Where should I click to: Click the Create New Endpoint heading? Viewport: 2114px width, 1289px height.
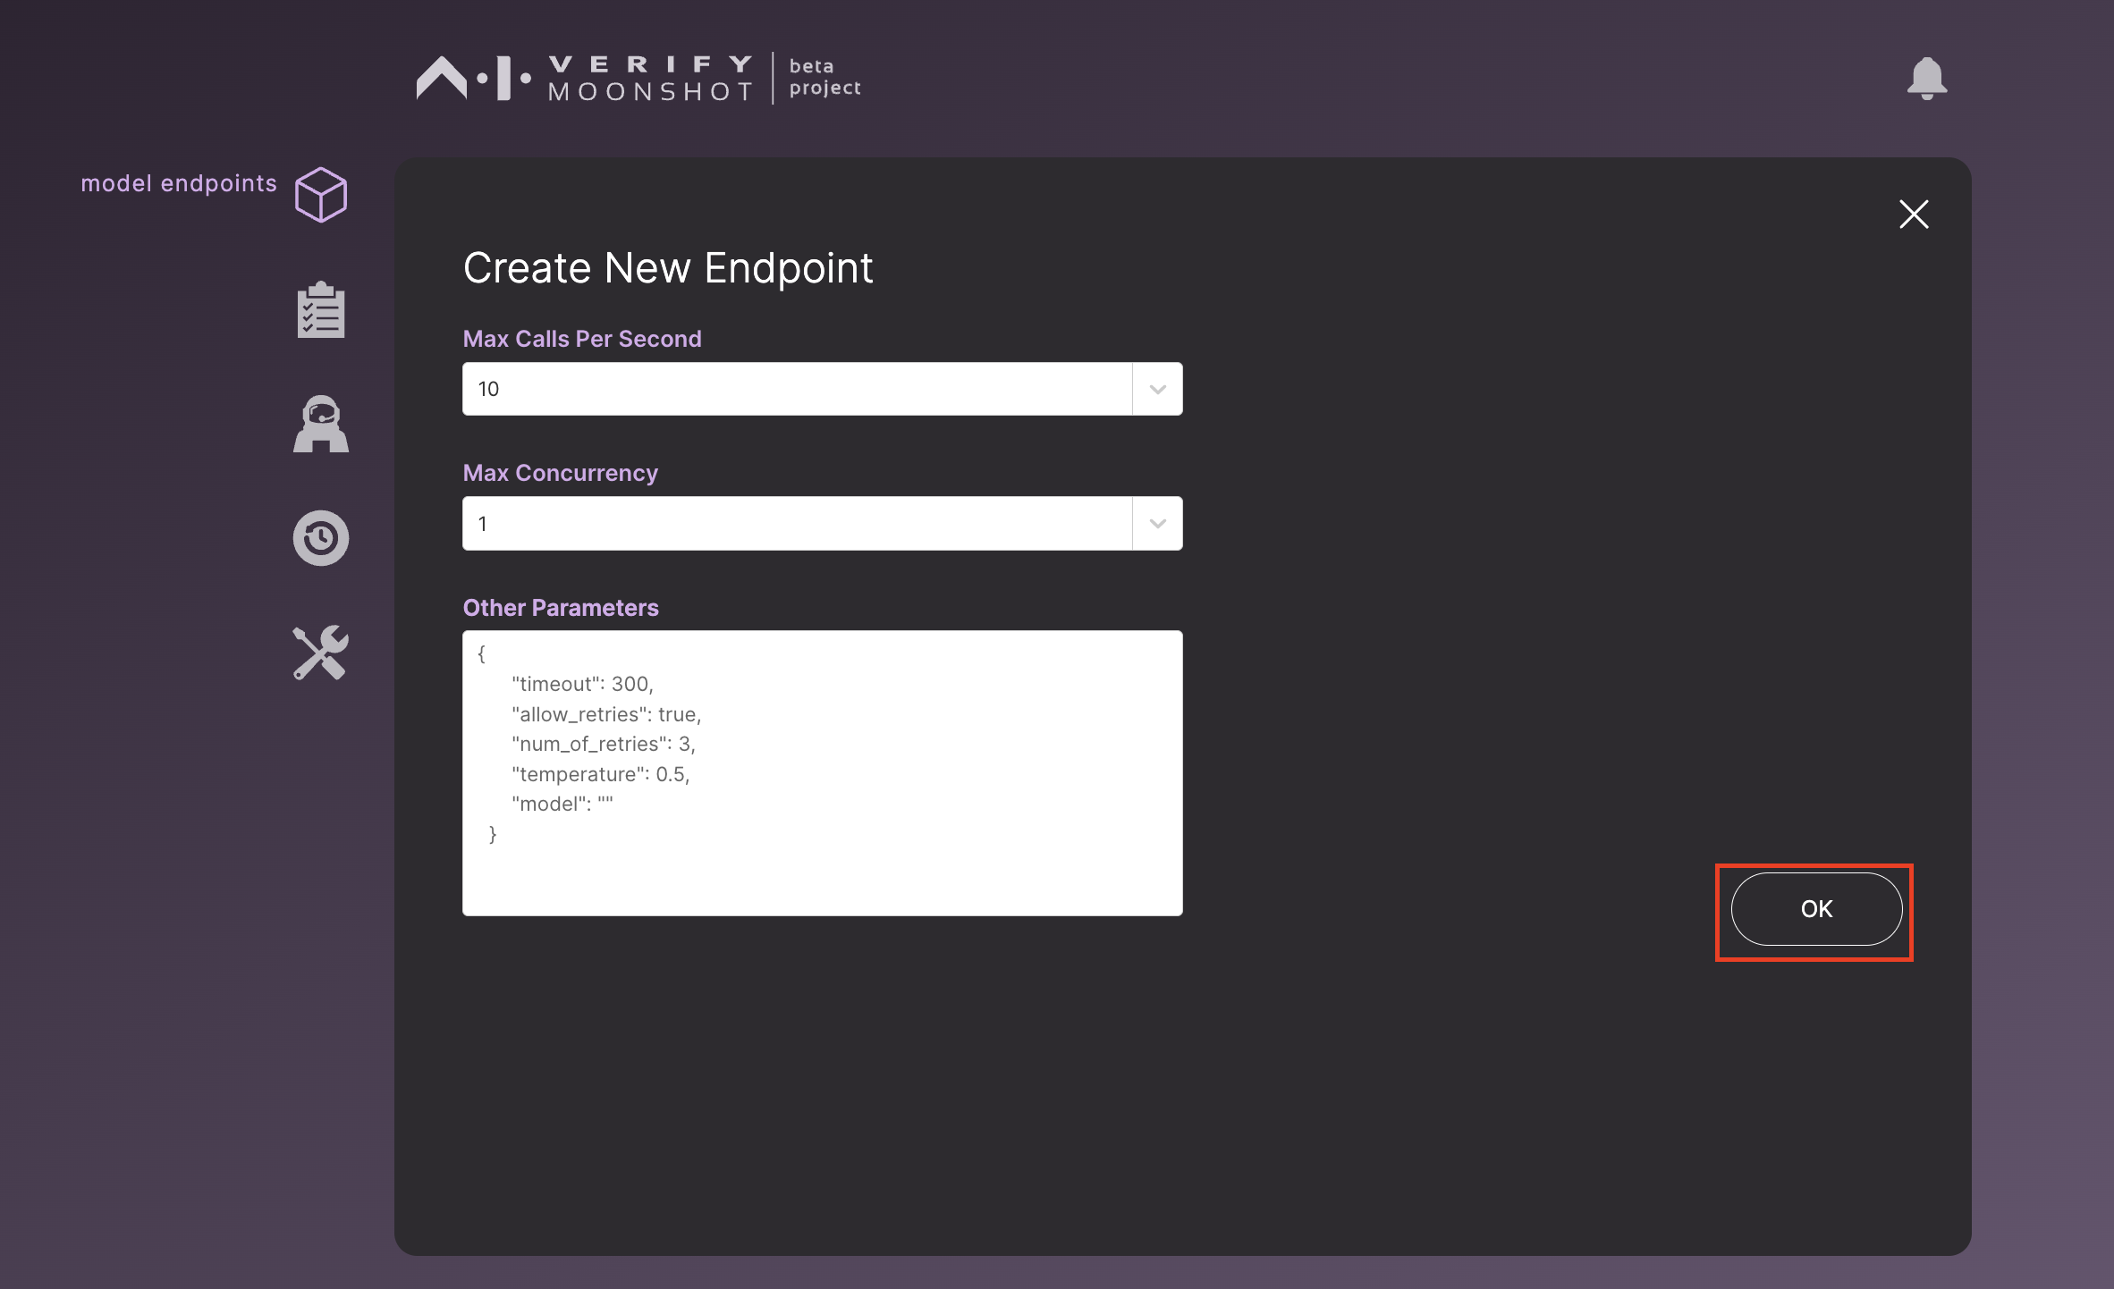pyautogui.click(x=668, y=268)
